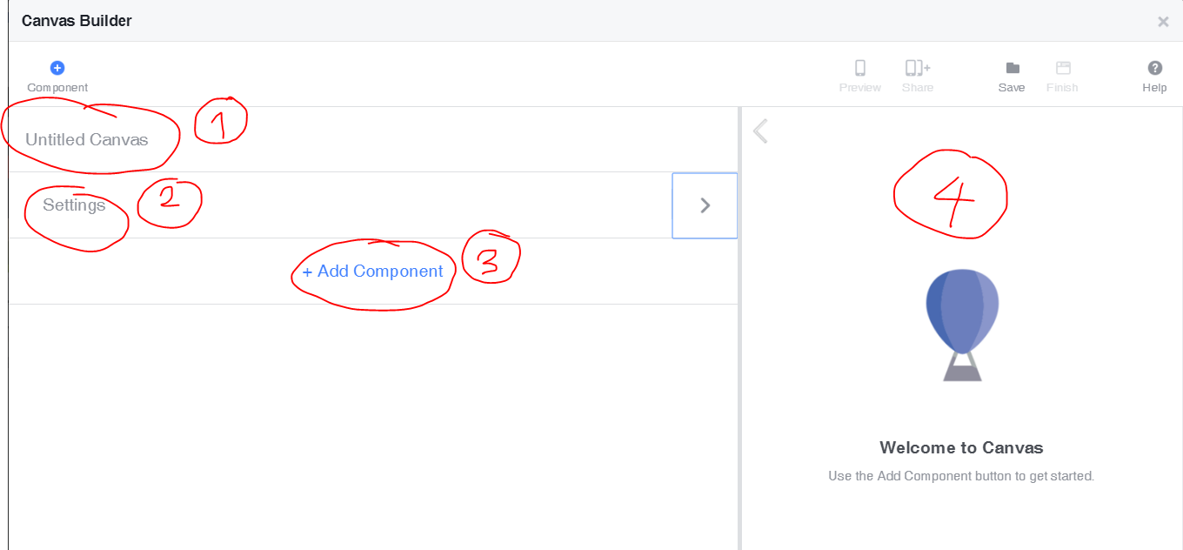Click the Untitled Canvas name field
Viewport: 1183px width, 550px height.
tap(87, 139)
